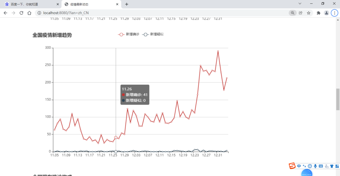This screenshot has height=176, width=340.
Task: Click the Sogou S logo
Action: point(292,166)
